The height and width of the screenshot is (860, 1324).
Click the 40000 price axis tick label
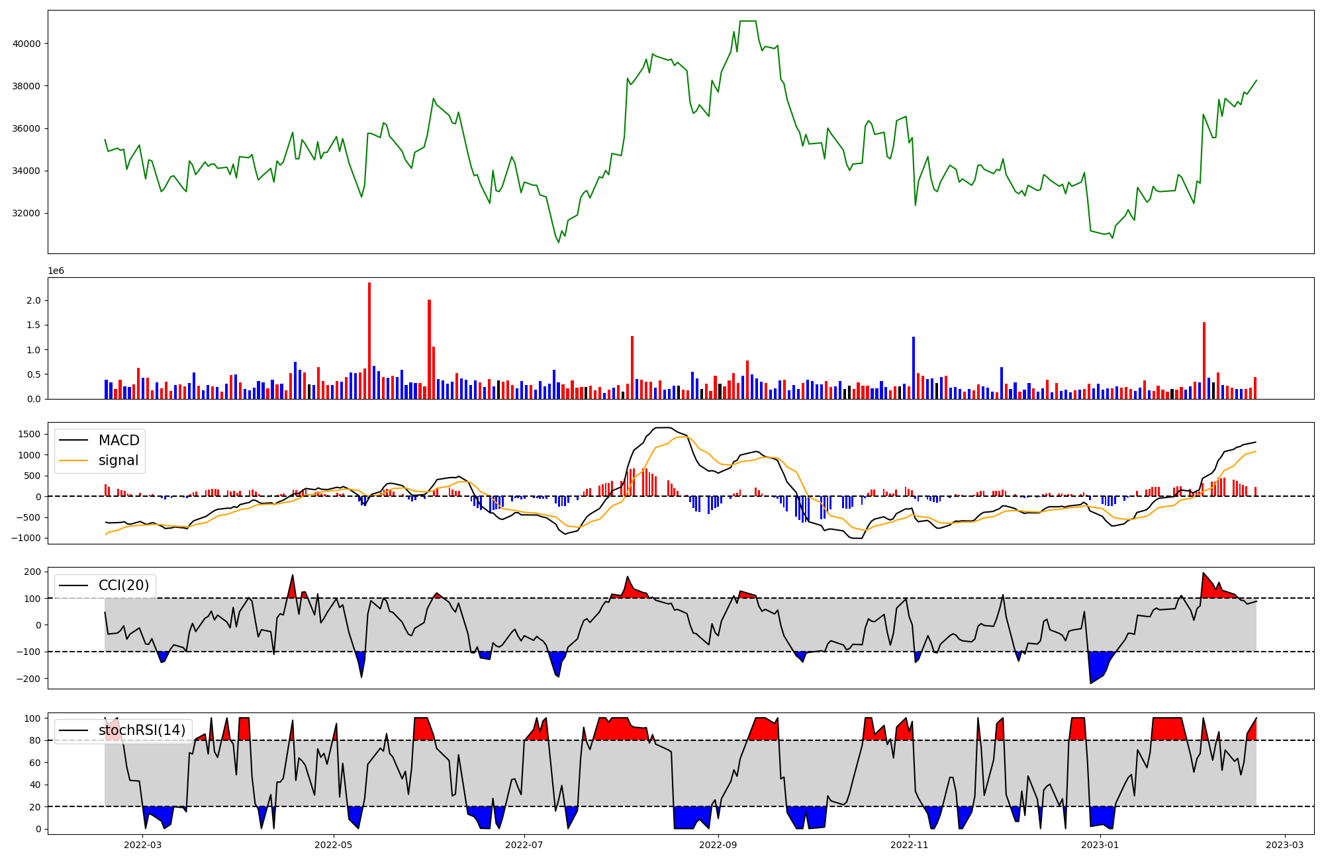26,44
